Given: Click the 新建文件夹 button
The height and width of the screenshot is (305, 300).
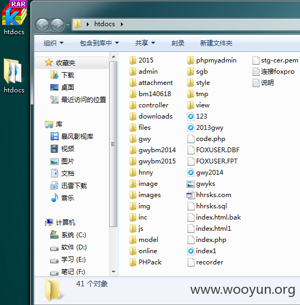Looking at the screenshot, I should coord(216,43).
